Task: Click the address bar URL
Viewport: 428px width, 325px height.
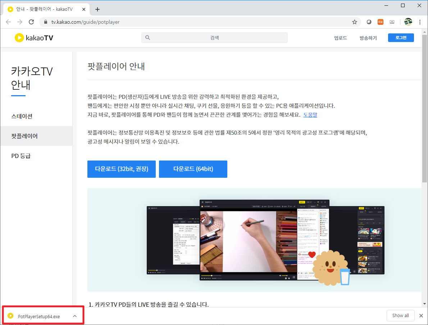Action: click(86, 22)
